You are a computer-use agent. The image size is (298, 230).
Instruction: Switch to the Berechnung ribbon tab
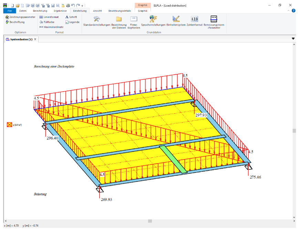coord(40,11)
